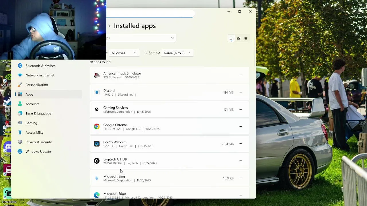
Task: Click the Accessibility figure icon
Action: point(20,132)
